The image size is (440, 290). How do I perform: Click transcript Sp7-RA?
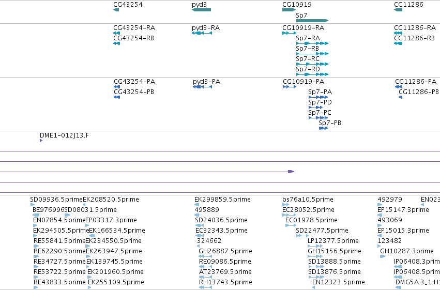pos(312,43)
